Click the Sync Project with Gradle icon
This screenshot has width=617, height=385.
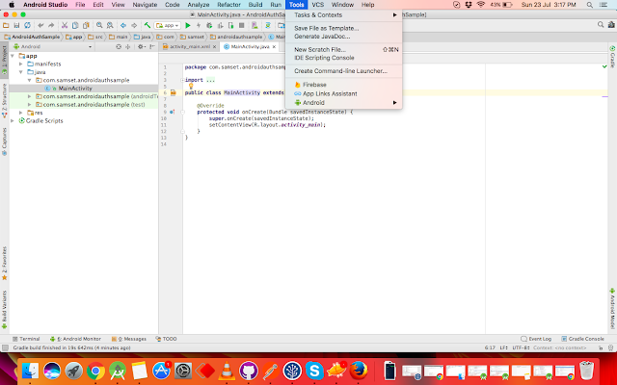[x=268, y=26]
